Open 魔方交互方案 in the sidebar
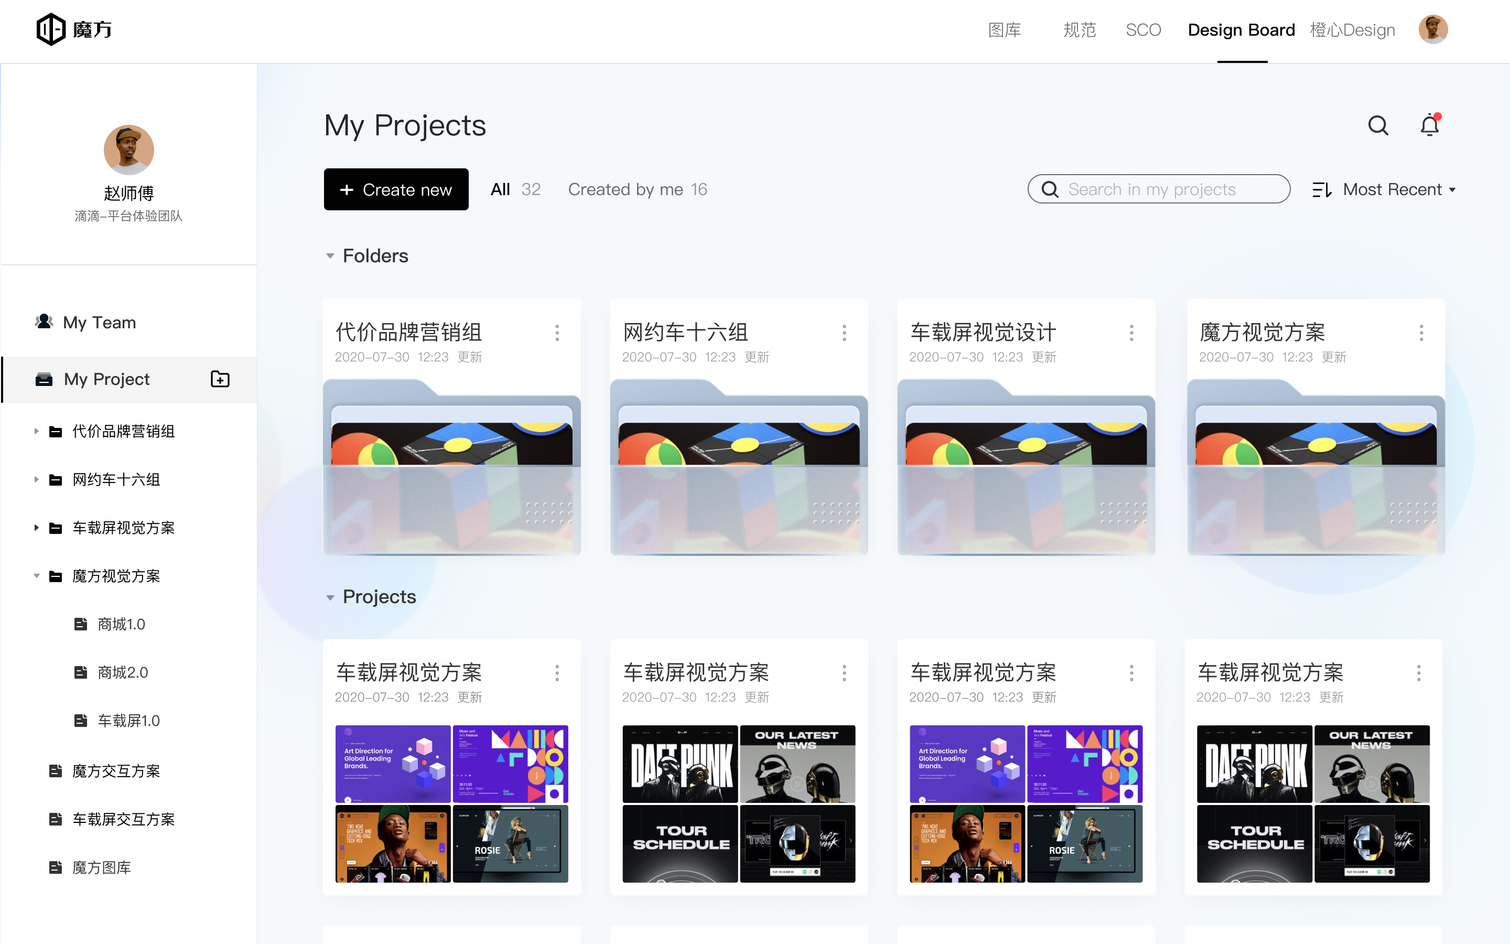 point(116,771)
